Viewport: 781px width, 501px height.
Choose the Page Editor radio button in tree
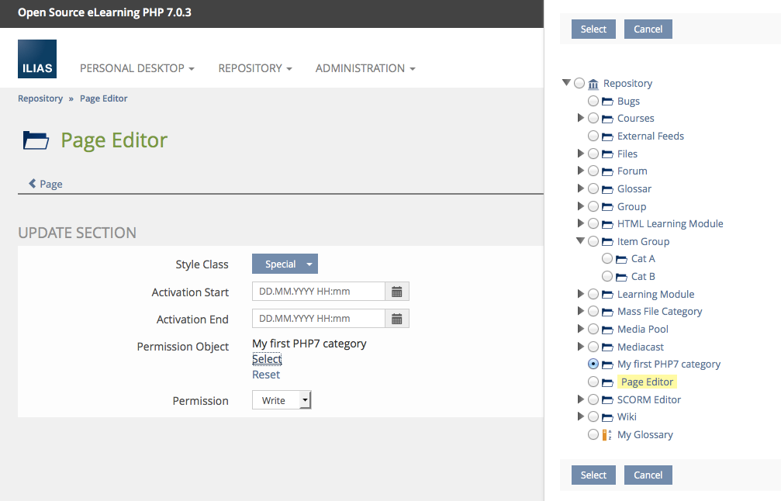(593, 382)
